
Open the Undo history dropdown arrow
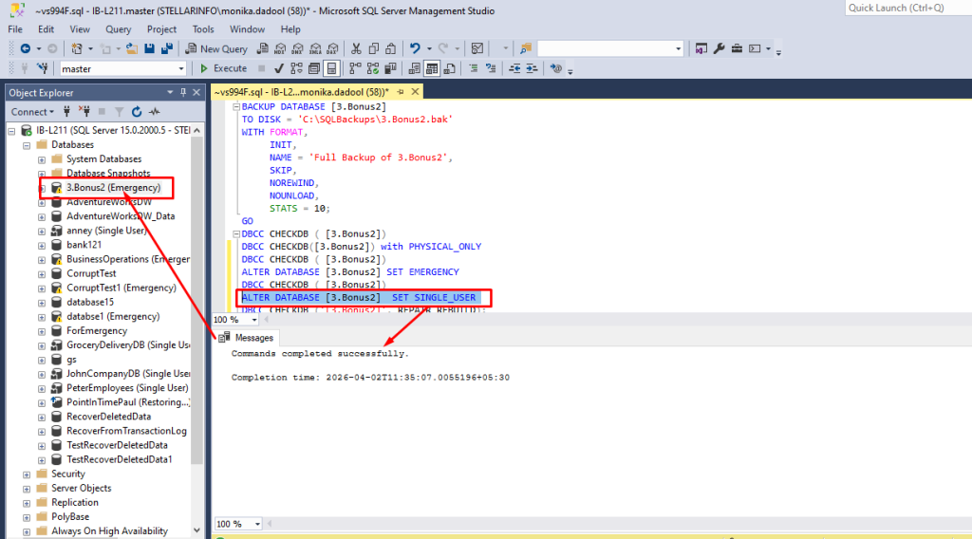click(x=429, y=49)
